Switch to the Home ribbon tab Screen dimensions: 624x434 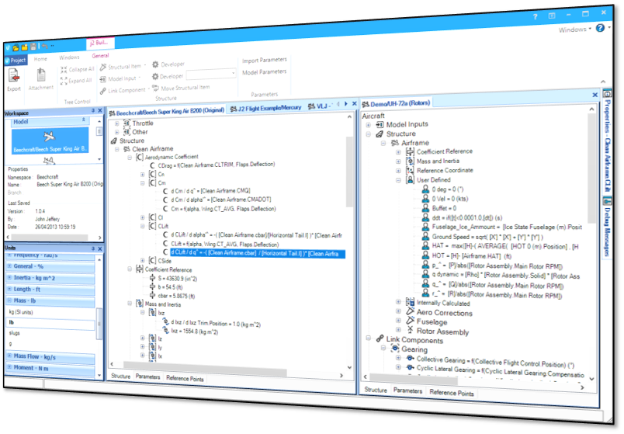(40, 58)
